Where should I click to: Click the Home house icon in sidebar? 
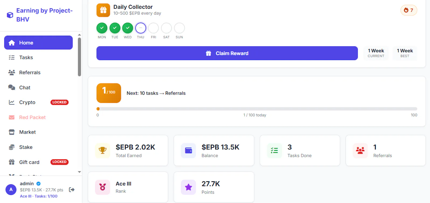[x=12, y=43]
